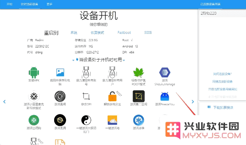Screen dimensions: 246x145
Task: Click storage value 223.6G
Action: [x=93, y=40]
